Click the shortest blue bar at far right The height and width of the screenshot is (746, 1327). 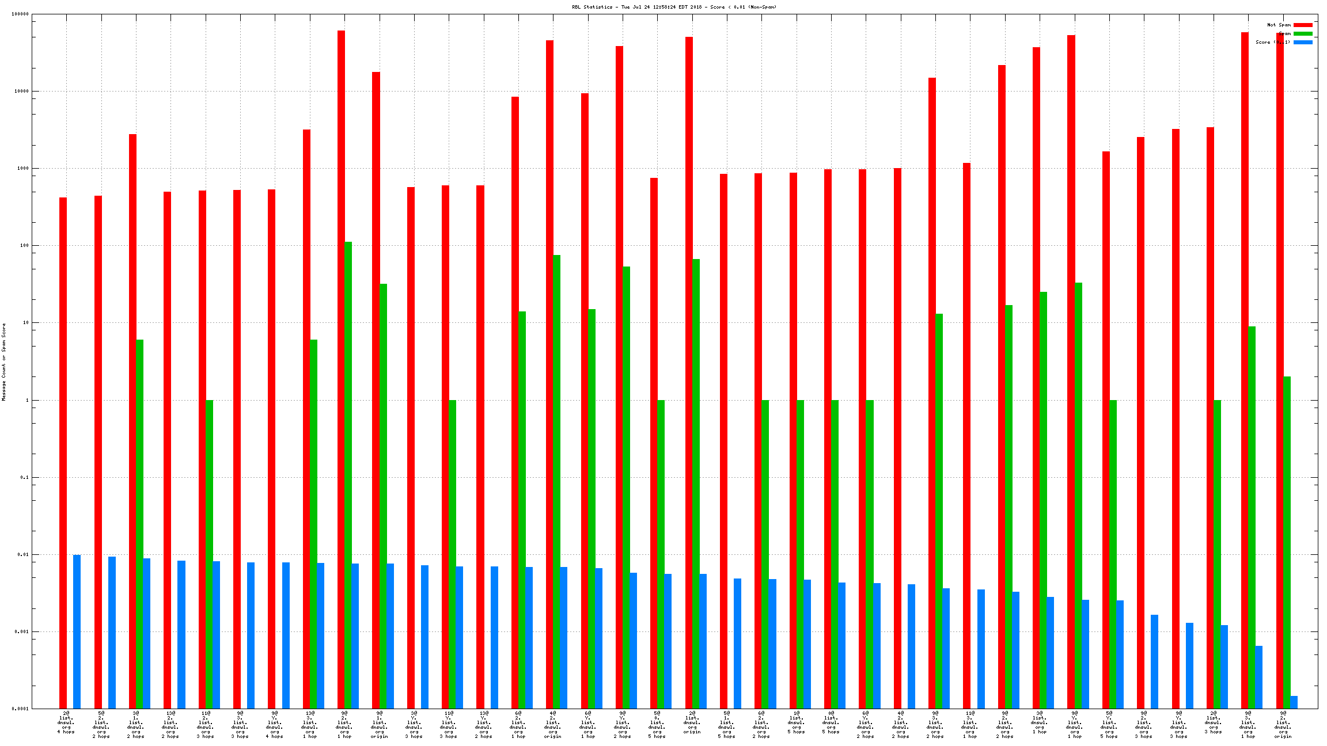pos(1294,702)
